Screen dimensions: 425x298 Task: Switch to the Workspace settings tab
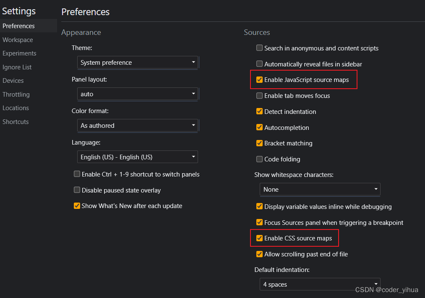pos(18,40)
